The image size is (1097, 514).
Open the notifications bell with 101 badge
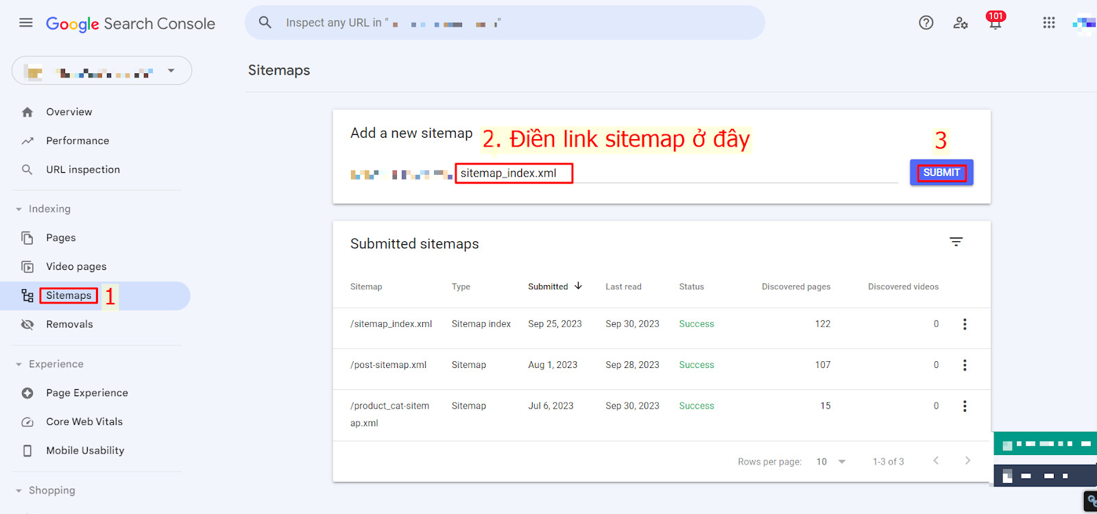click(995, 23)
